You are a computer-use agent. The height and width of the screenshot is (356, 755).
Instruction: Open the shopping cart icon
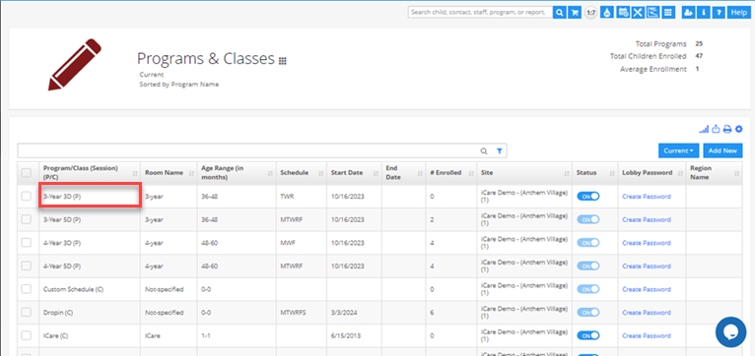point(575,13)
